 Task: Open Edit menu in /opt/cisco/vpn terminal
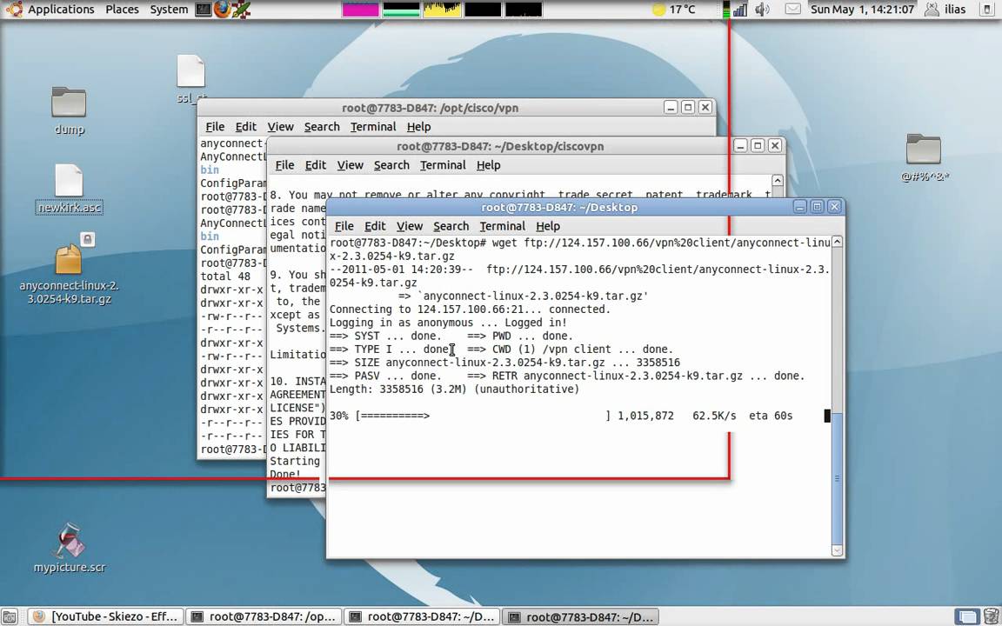click(245, 126)
